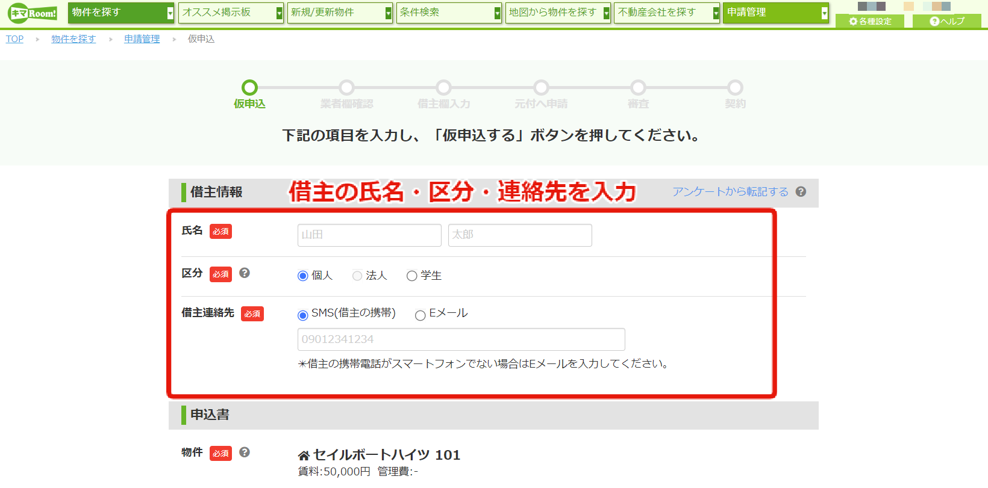988x488 pixels.
Task: Choose SMS(借主の携帯) contact option
Action: pos(303,315)
